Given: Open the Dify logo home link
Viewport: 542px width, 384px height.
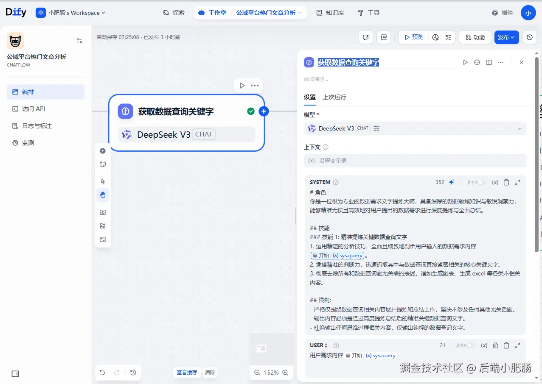Looking at the screenshot, I should coord(15,13).
